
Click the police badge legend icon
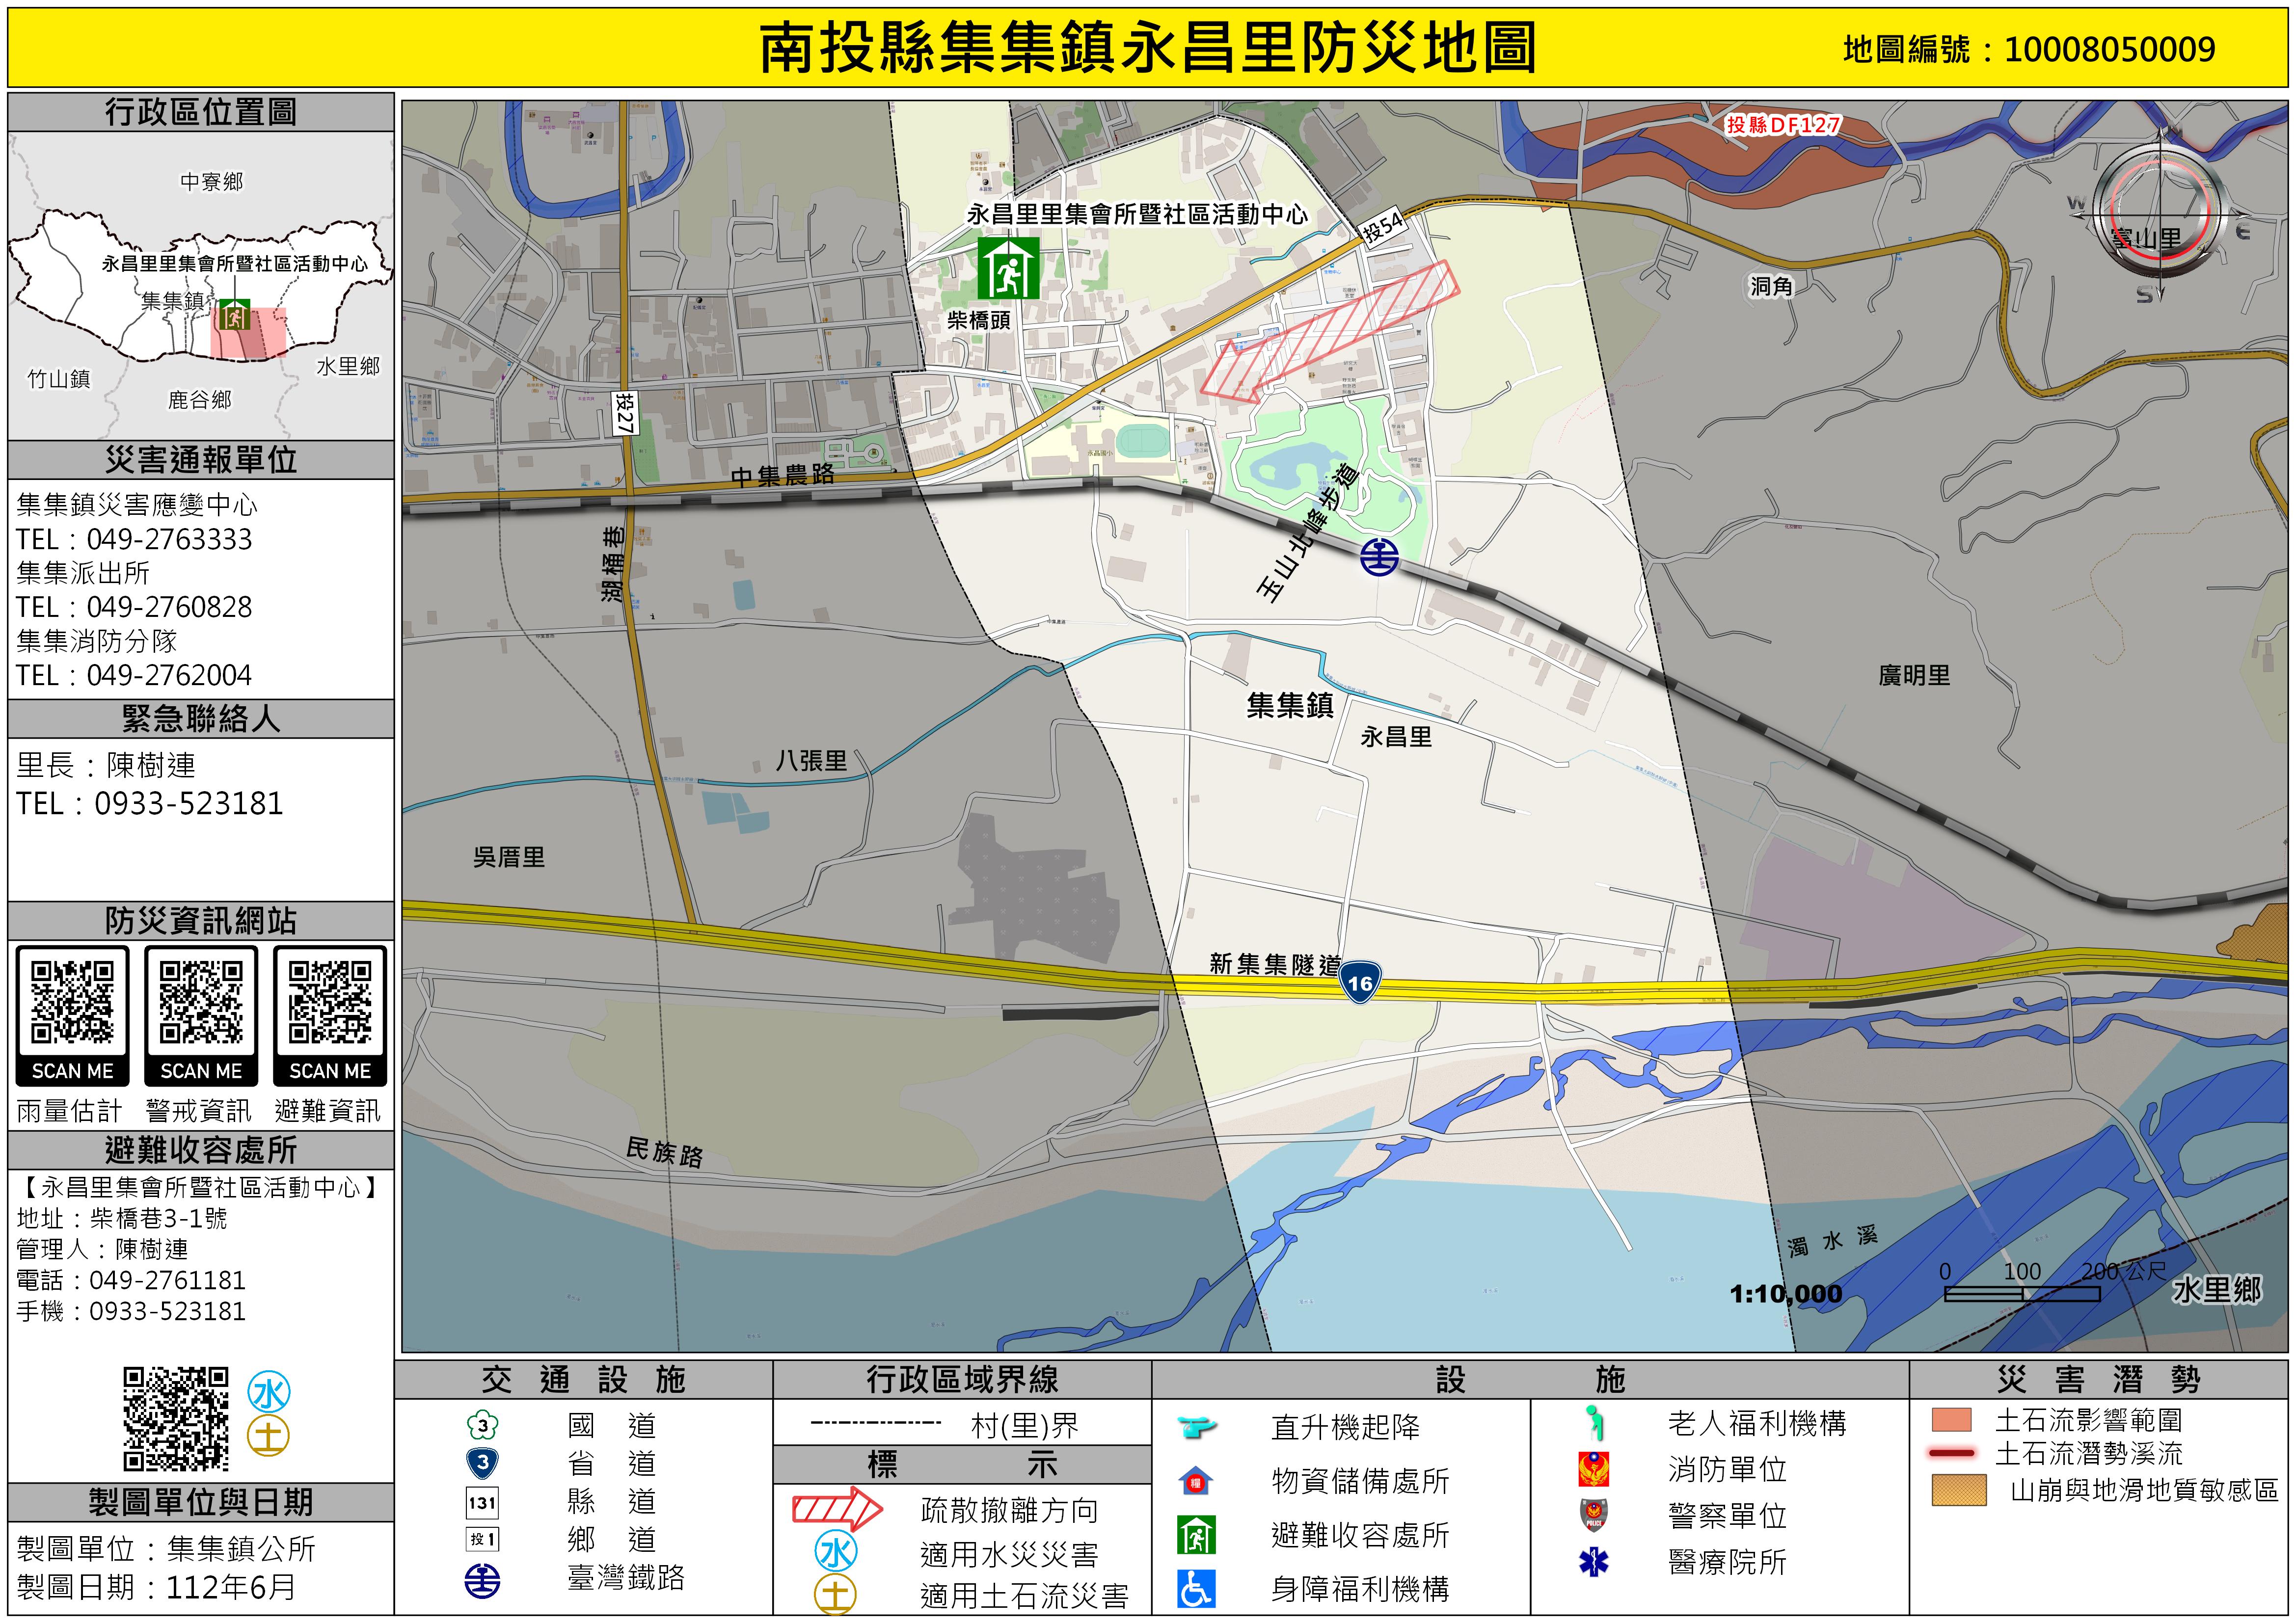tap(1593, 1515)
